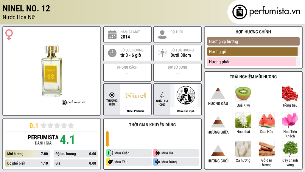Open the perfumer illustration image
The image size is (305, 172).
[186, 95]
